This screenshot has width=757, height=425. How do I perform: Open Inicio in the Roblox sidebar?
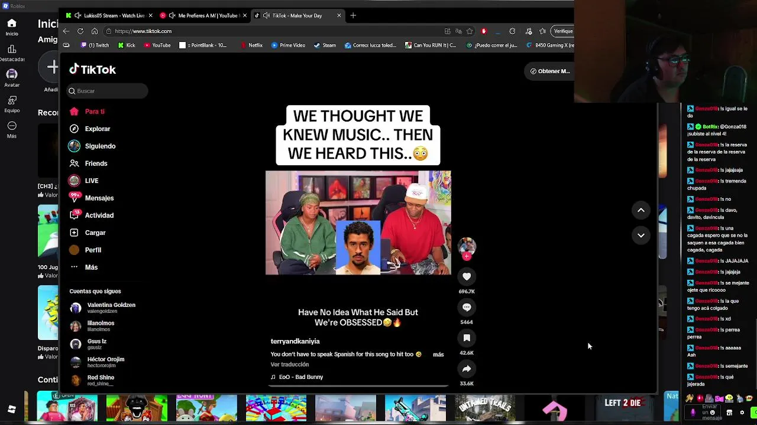pyautogui.click(x=12, y=27)
